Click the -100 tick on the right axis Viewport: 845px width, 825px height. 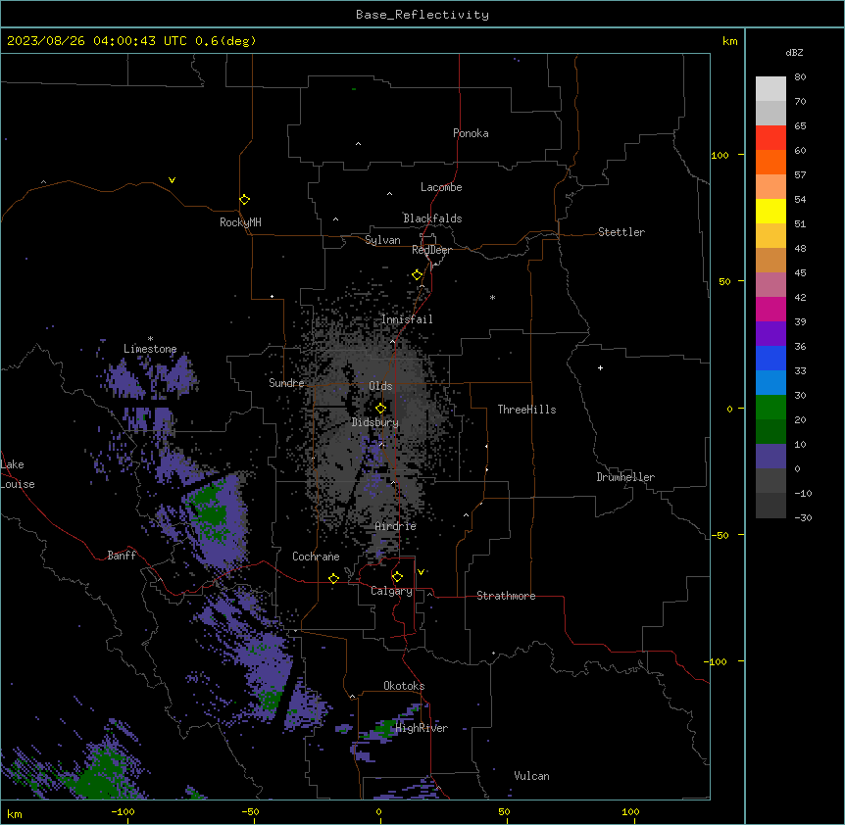[717, 661]
